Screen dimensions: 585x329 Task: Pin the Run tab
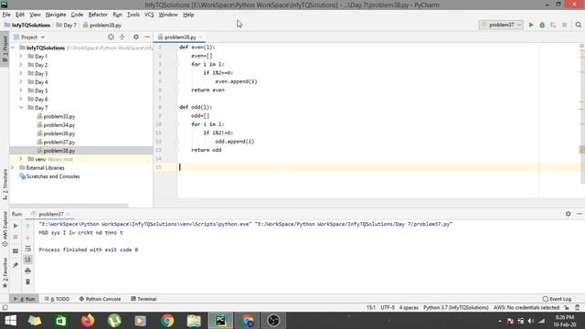[16, 265]
